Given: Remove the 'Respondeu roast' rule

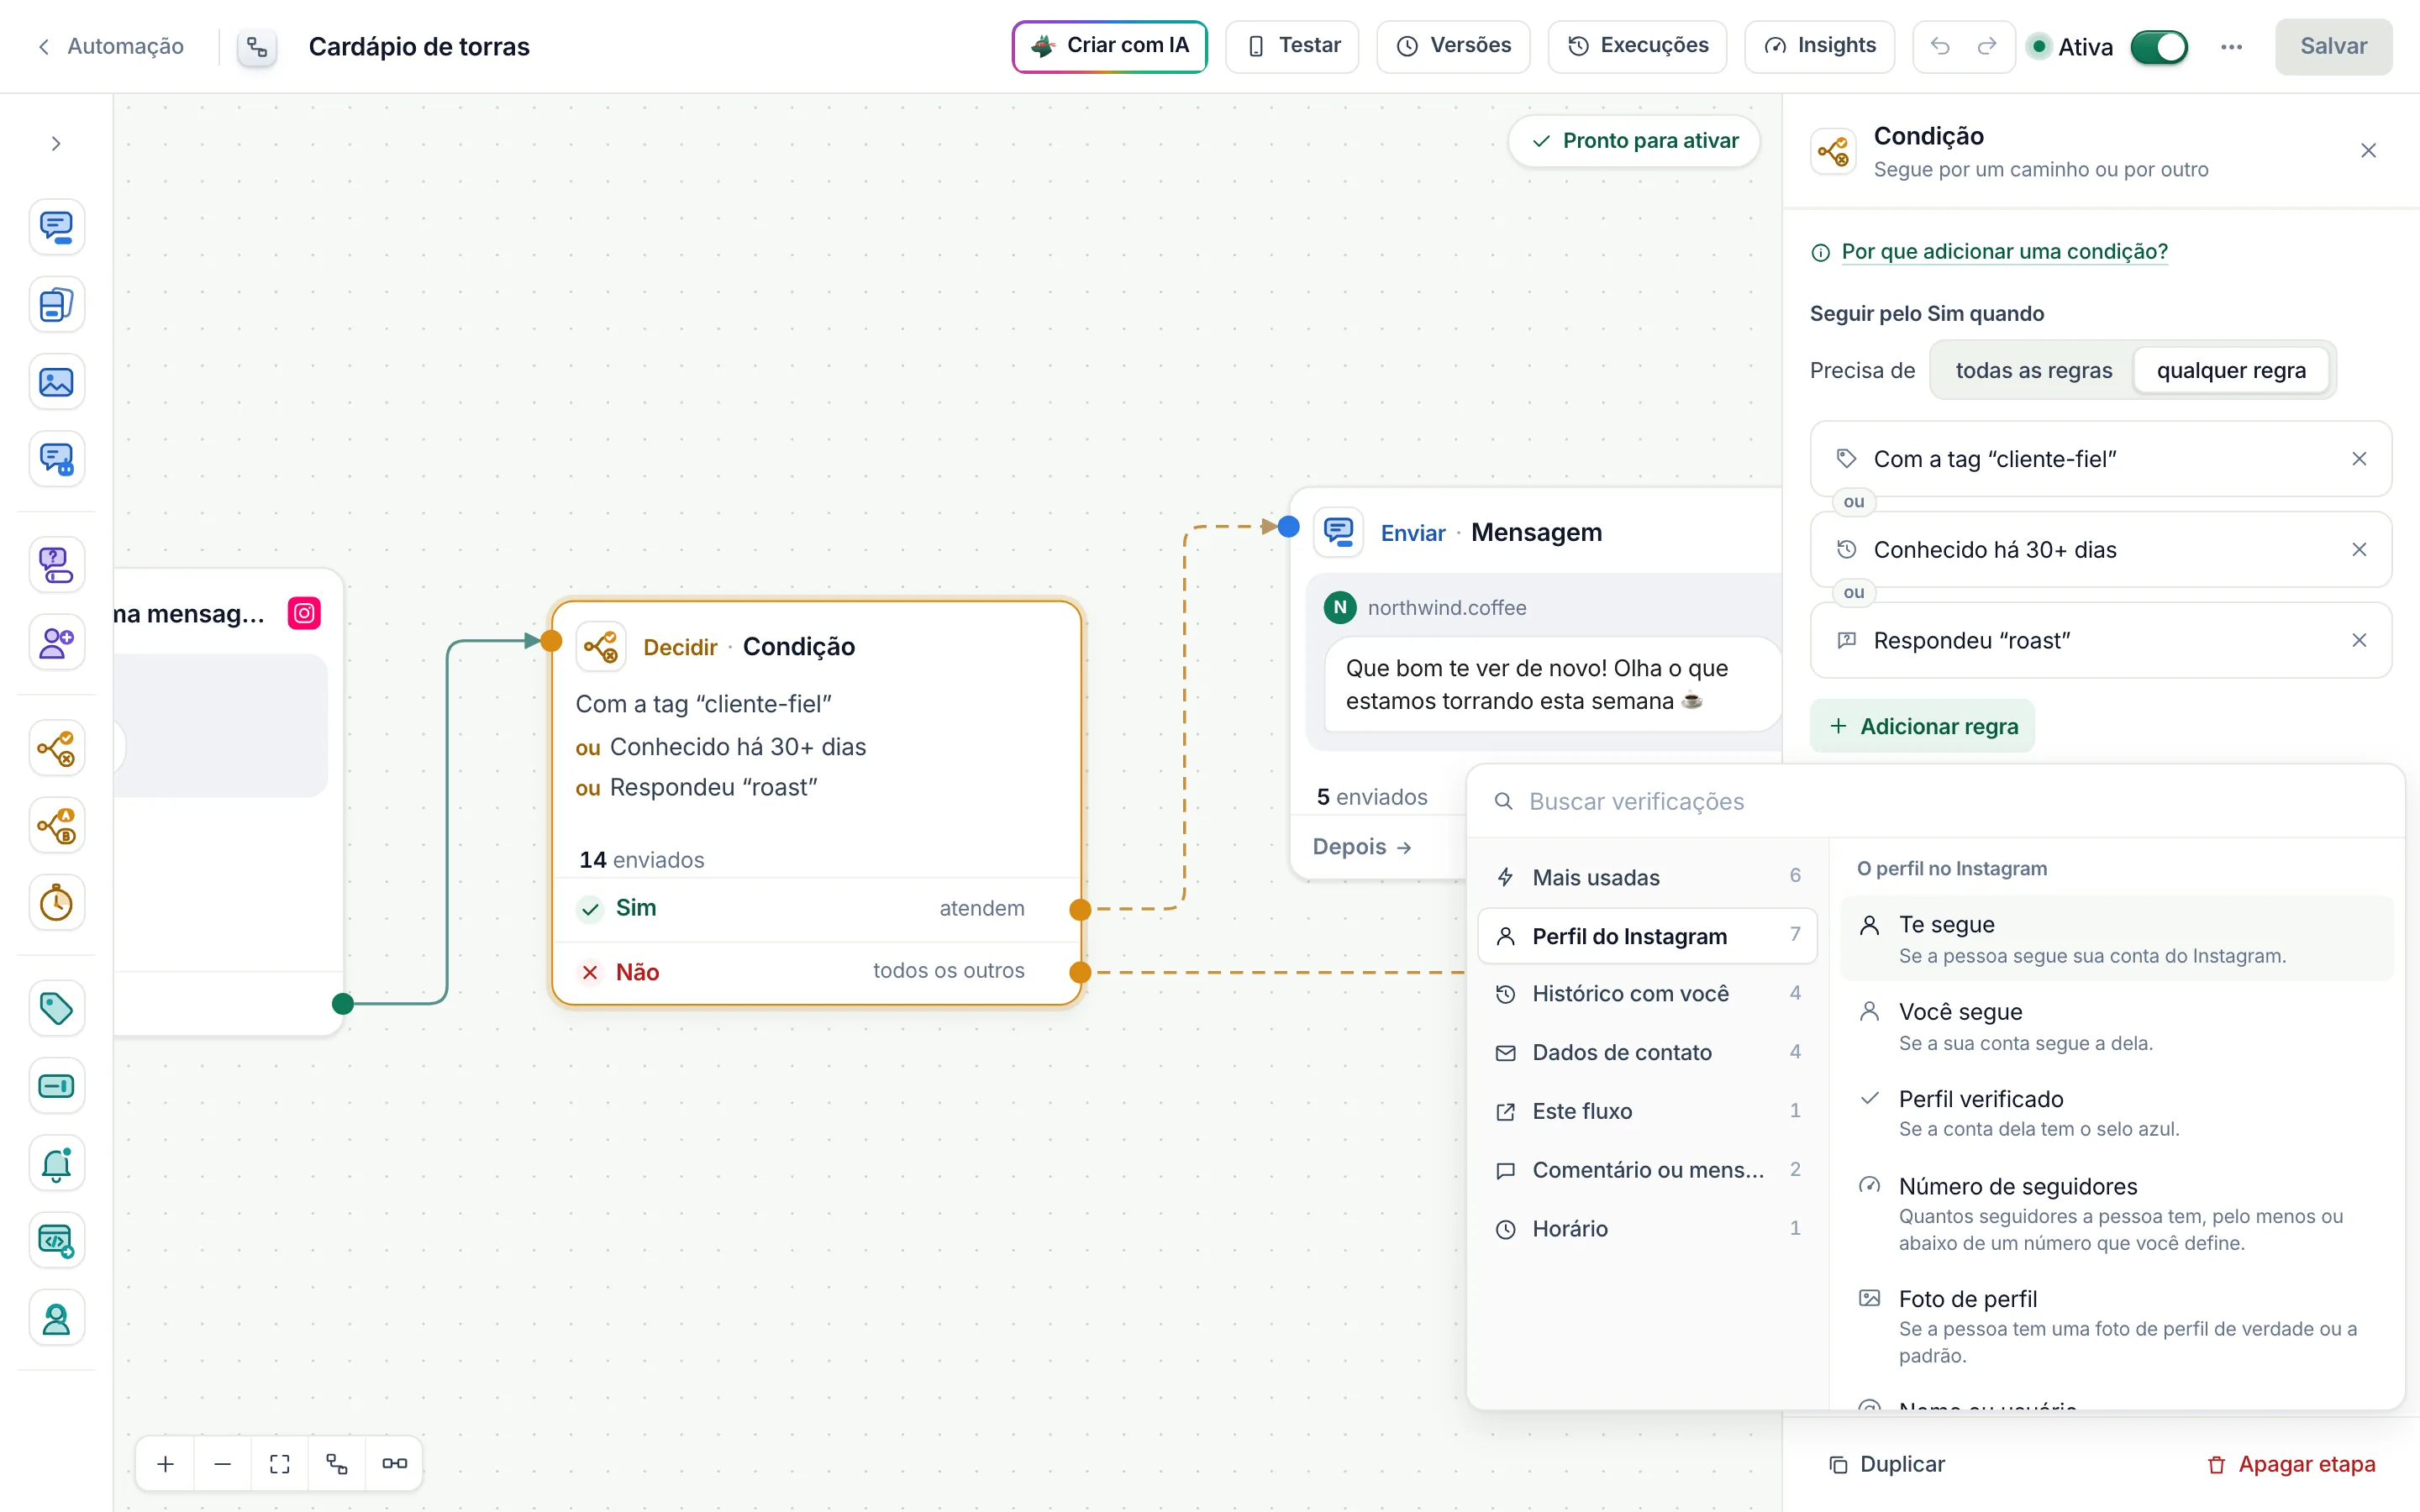Looking at the screenshot, I should click(2359, 640).
